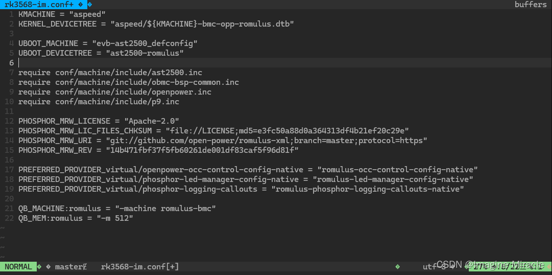Click the separator glyph right of NORMAL
This screenshot has width=552, height=275.
click(x=39, y=267)
